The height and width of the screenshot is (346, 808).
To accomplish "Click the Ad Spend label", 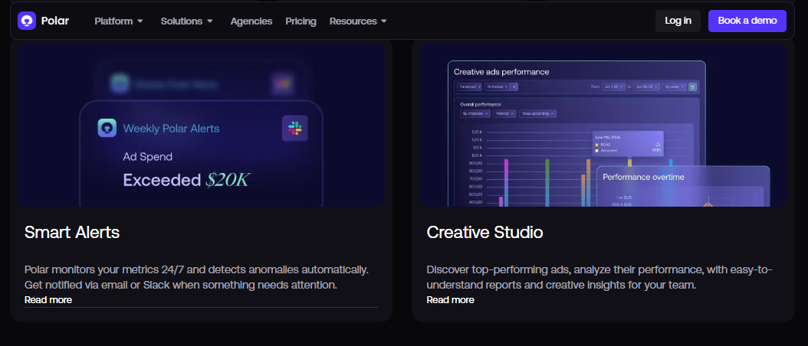I will 148,157.
